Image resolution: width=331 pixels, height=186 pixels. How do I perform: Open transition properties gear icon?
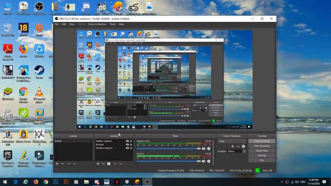click(x=244, y=146)
